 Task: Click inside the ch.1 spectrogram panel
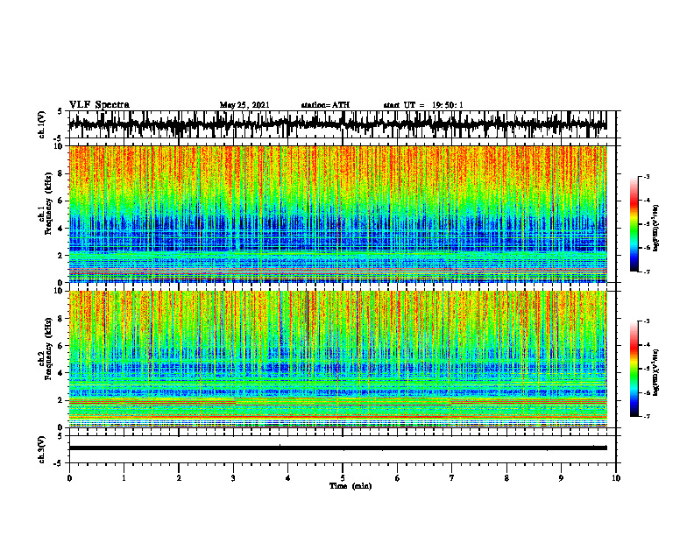click(337, 214)
